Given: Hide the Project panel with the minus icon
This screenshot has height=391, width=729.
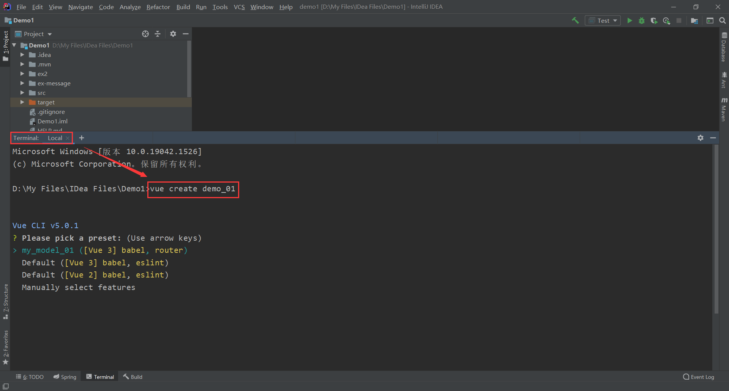Looking at the screenshot, I should 186,34.
